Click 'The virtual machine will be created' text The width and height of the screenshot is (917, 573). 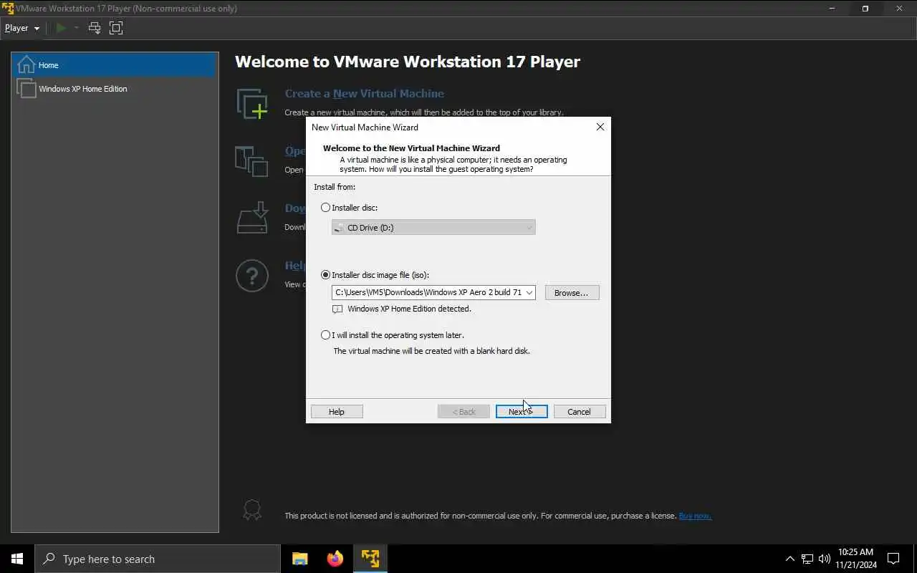point(431,351)
